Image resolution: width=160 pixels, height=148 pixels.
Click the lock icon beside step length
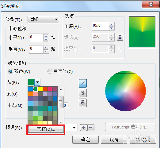click(x=120, y=37)
